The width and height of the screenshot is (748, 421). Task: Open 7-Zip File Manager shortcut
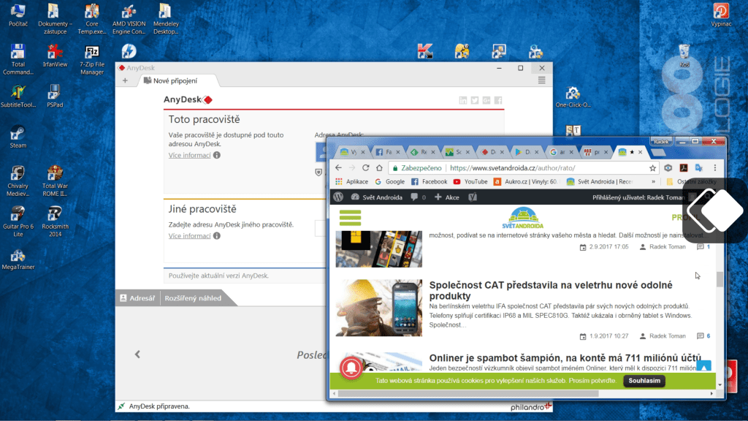(91, 59)
